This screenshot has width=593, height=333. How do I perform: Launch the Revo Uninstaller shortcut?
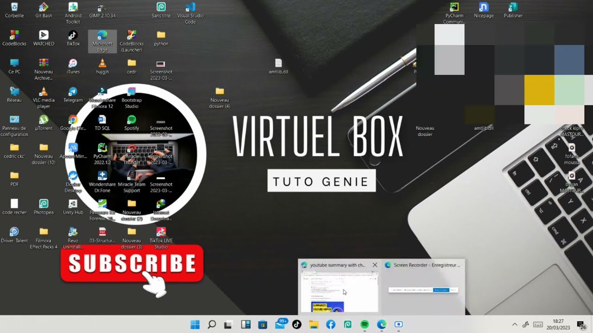[73, 238]
